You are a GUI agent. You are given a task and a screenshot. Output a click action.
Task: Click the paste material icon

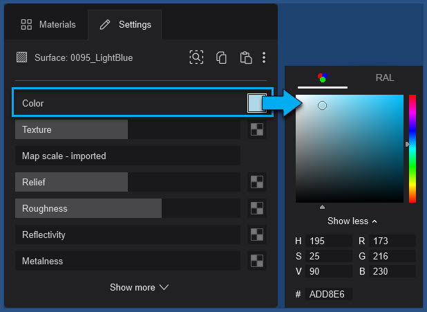click(245, 58)
